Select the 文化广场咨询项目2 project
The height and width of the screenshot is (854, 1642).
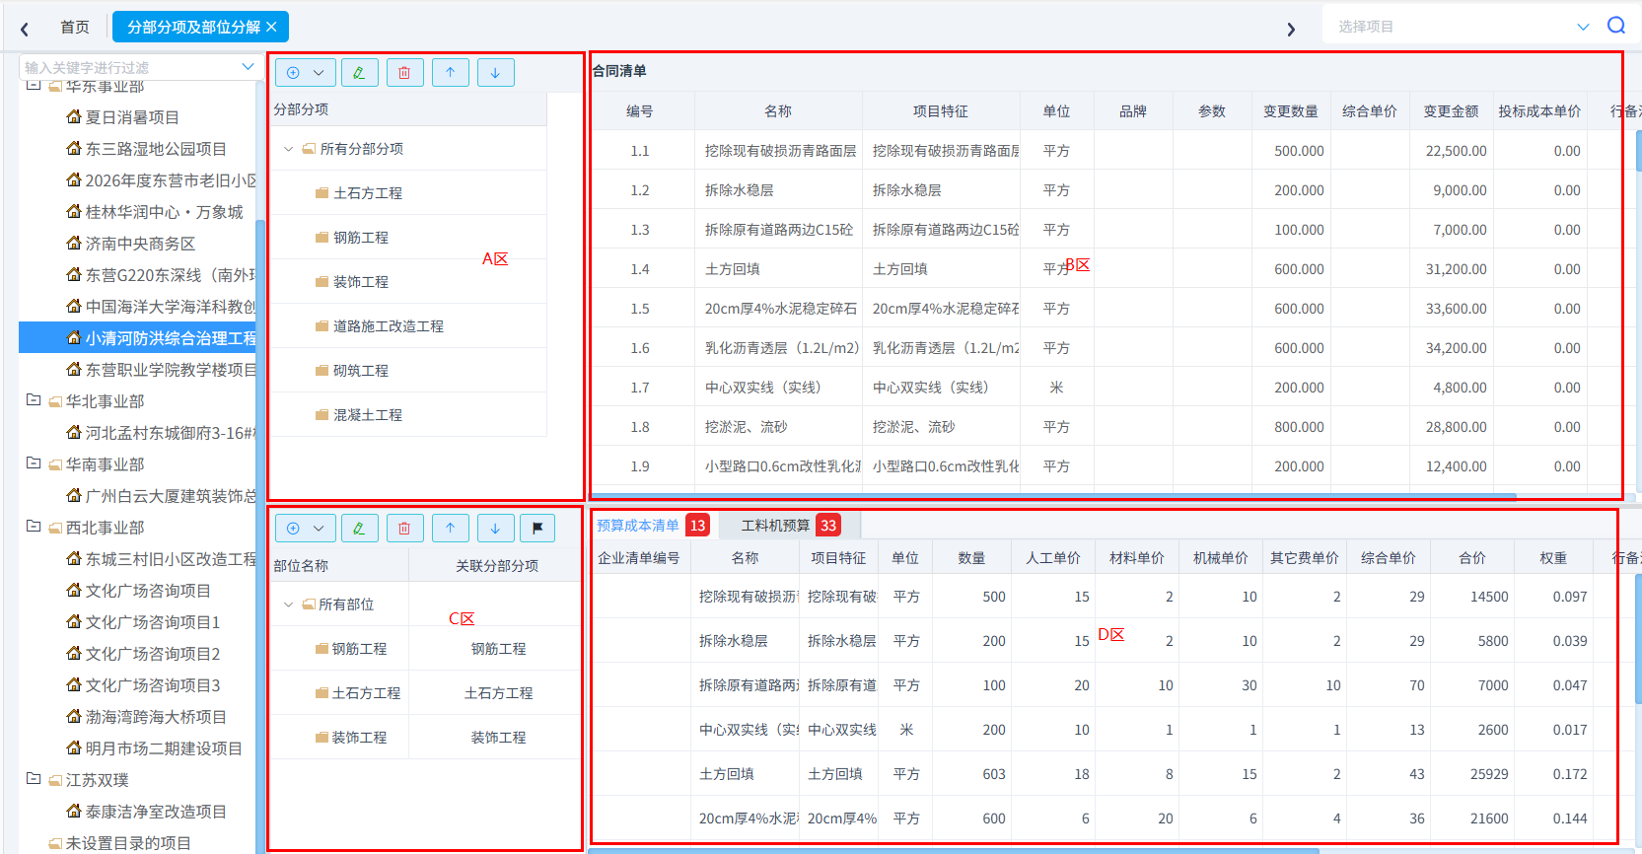[x=153, y=654]
